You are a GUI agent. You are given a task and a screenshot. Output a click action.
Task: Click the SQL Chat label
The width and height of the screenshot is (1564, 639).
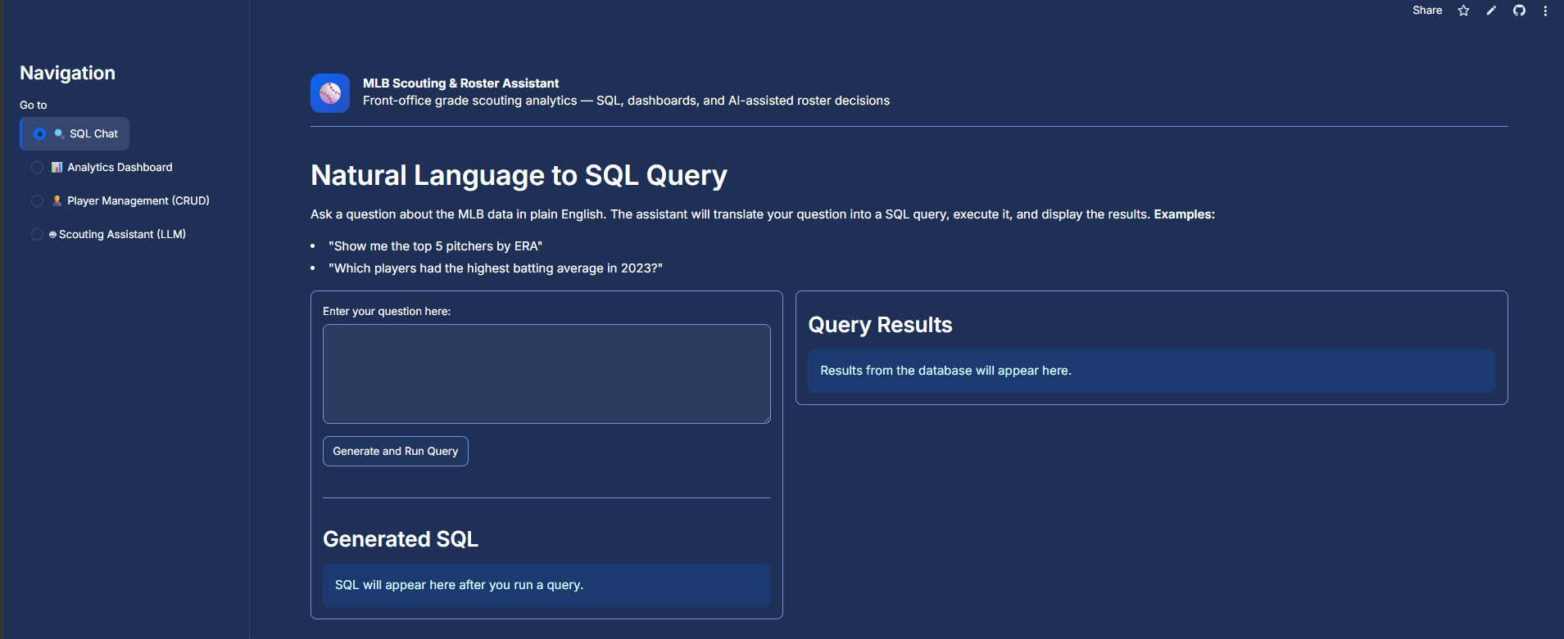click(93, 133)
